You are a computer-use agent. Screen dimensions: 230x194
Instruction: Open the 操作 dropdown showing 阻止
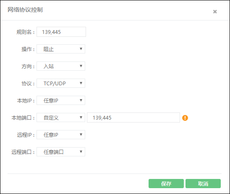(61, 49)
